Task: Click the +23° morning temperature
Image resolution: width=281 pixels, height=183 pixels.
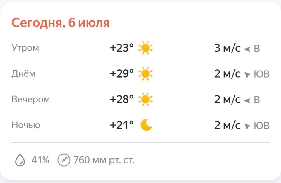Action: pos(121,48)
